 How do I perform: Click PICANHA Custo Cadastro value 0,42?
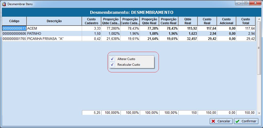[x=92, y=39]
